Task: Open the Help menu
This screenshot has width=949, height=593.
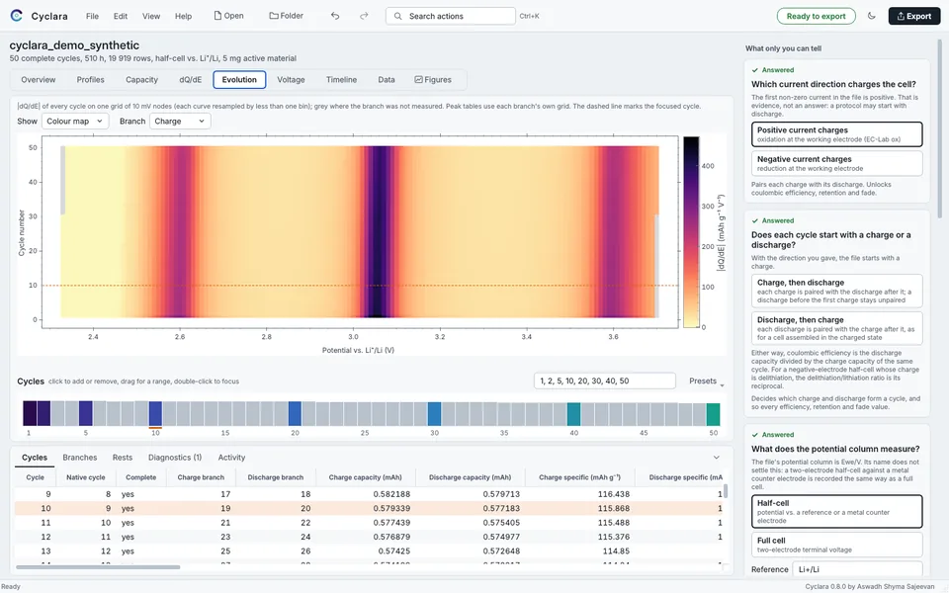Action: click(x=184, y=17)
